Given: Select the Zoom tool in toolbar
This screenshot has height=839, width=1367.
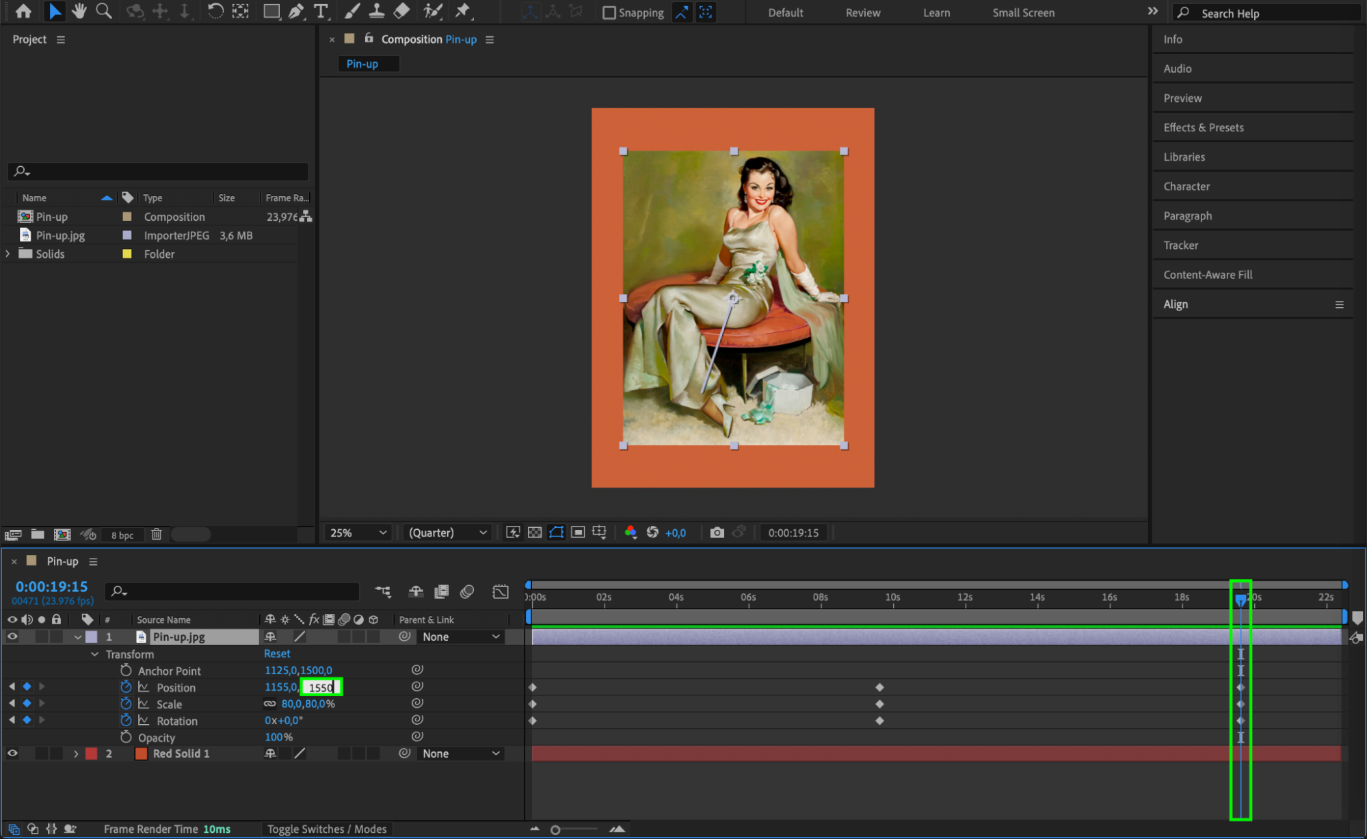Looking at the screenshot, I should 103,11.
